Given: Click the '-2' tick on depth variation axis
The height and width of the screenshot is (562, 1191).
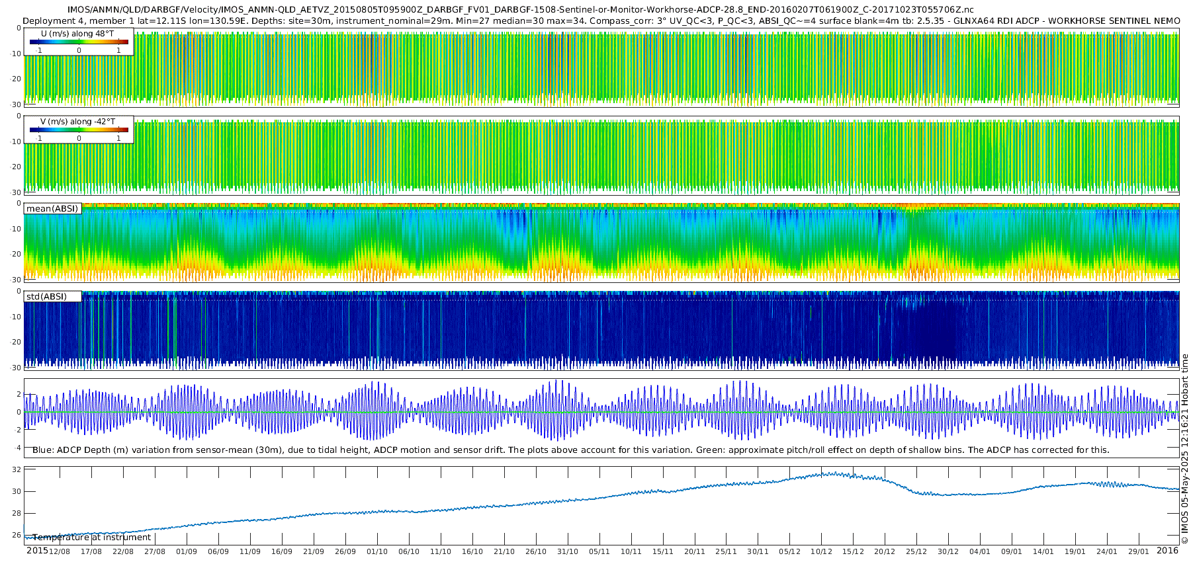Looking at the screenshot, I should click(18, 430).
